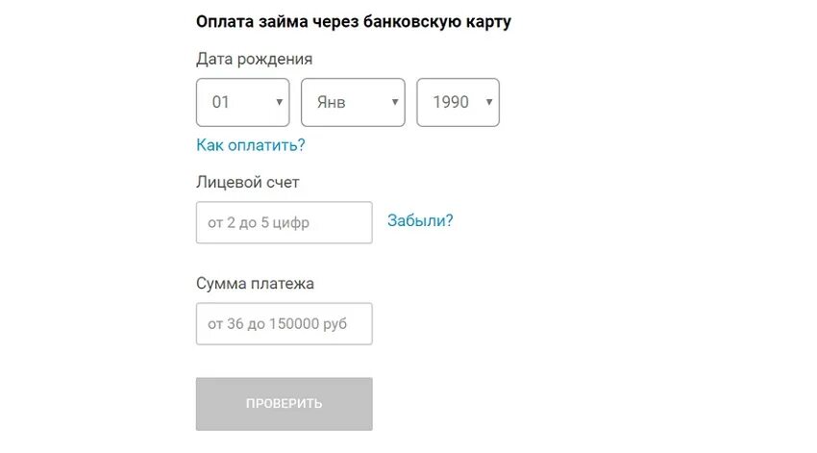
Task: Click the placeholder text 'от 2 до 5 цифр'
Action: pos(259,222)
